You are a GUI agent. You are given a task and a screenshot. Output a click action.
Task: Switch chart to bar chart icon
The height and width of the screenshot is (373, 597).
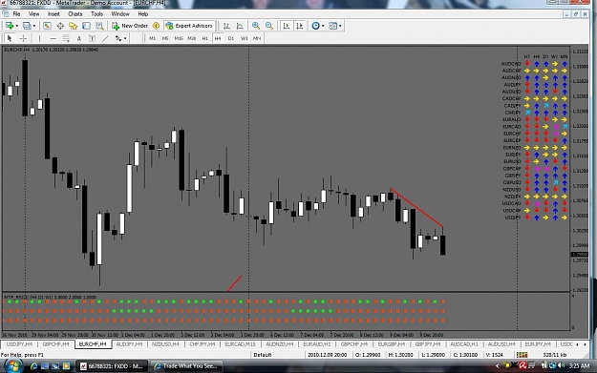226,26
